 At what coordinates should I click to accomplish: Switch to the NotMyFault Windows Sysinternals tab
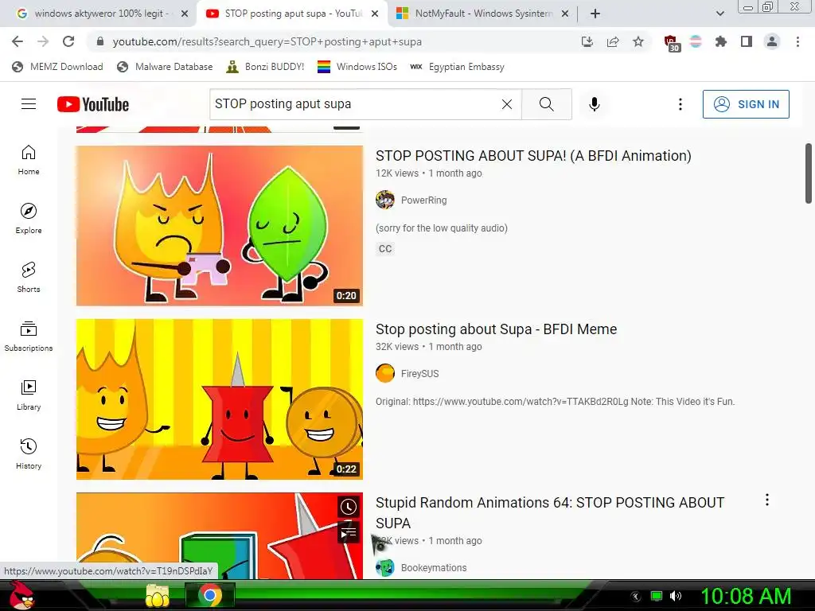coord(483,14)
